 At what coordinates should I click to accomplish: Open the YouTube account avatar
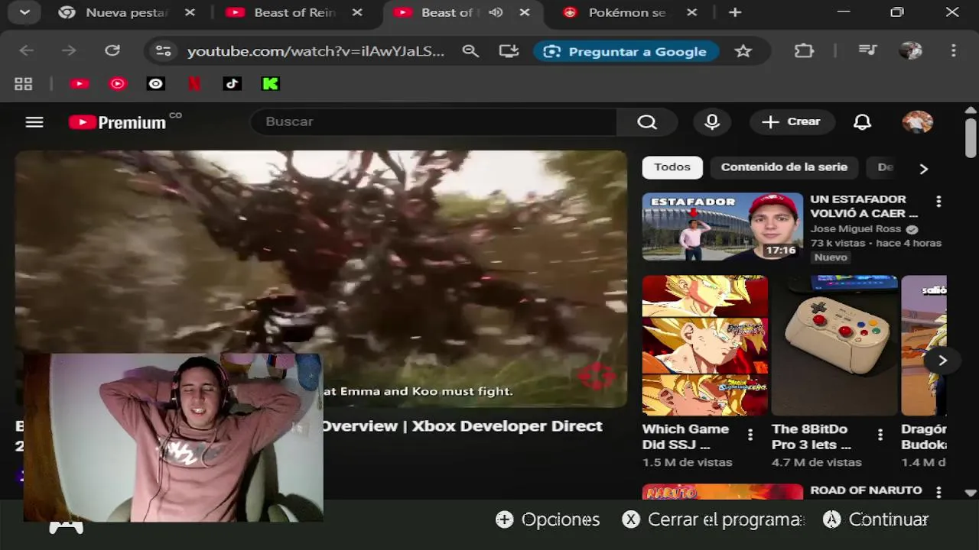(917, 122)
